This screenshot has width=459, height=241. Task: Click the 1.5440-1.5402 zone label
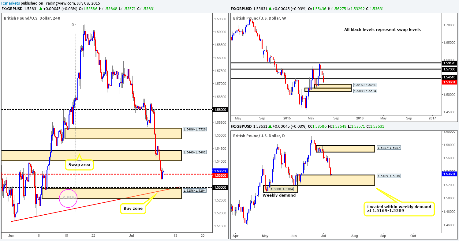(195, 152)
